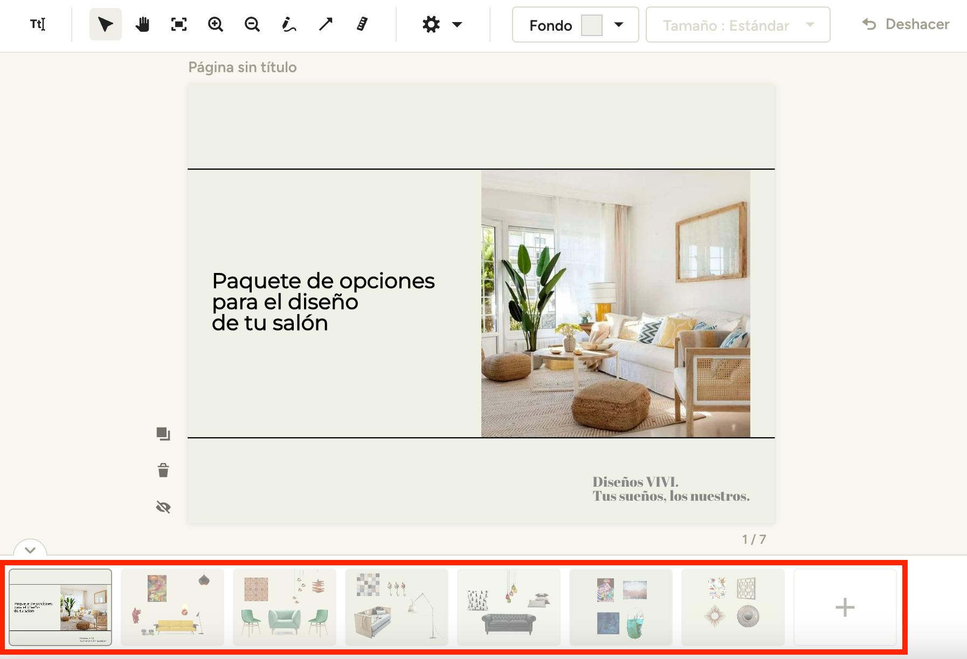
Task: Collapse the page thumbnails strip
Action: pos(30,550)
